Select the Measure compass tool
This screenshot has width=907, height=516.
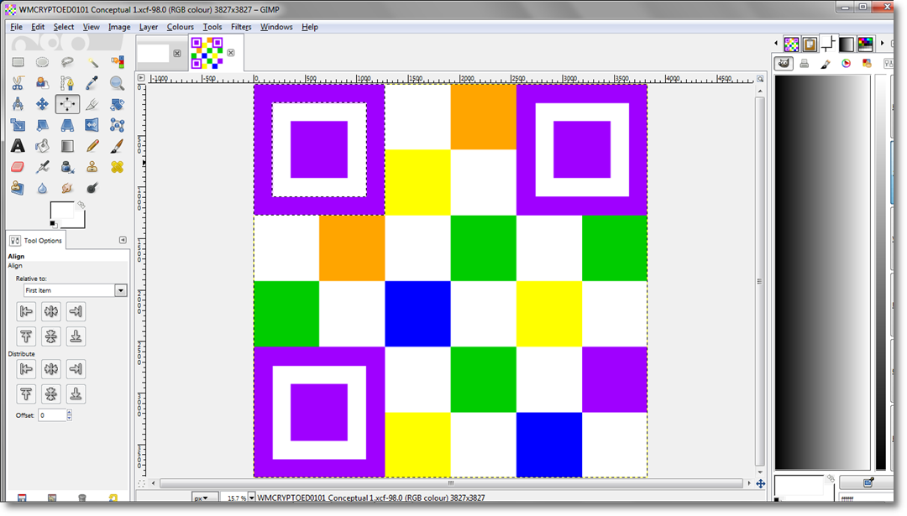[x=18, y=104]
